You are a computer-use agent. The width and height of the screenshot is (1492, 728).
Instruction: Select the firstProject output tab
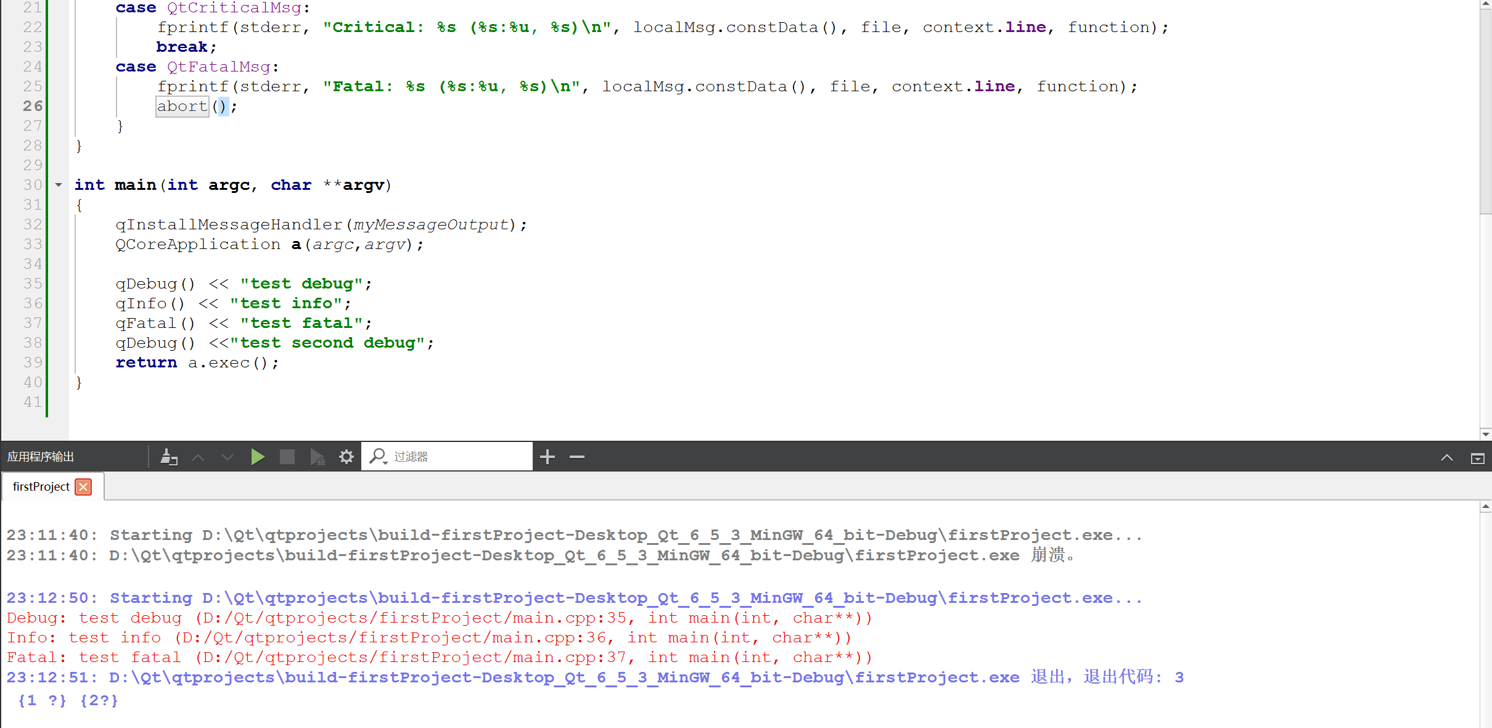[41, 487]
